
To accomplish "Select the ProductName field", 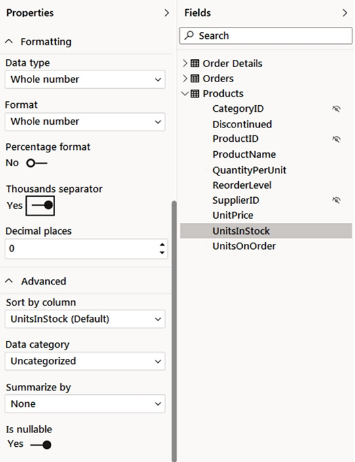I will pos(244,154).
